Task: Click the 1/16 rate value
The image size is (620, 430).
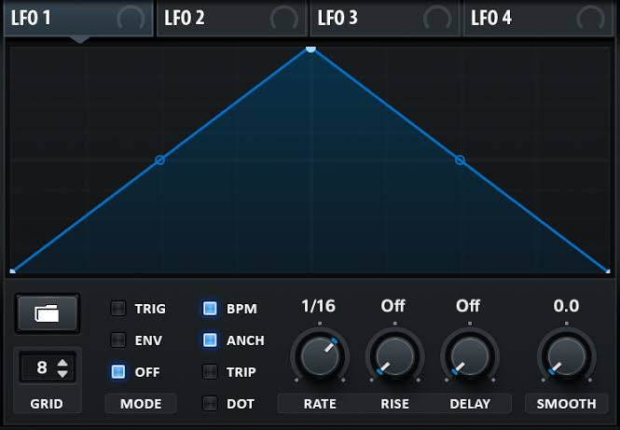Action: coord(318,306)
